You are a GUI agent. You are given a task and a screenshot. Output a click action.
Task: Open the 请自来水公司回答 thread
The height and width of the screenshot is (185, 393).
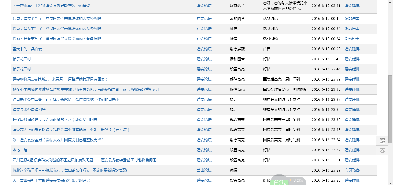66,100
